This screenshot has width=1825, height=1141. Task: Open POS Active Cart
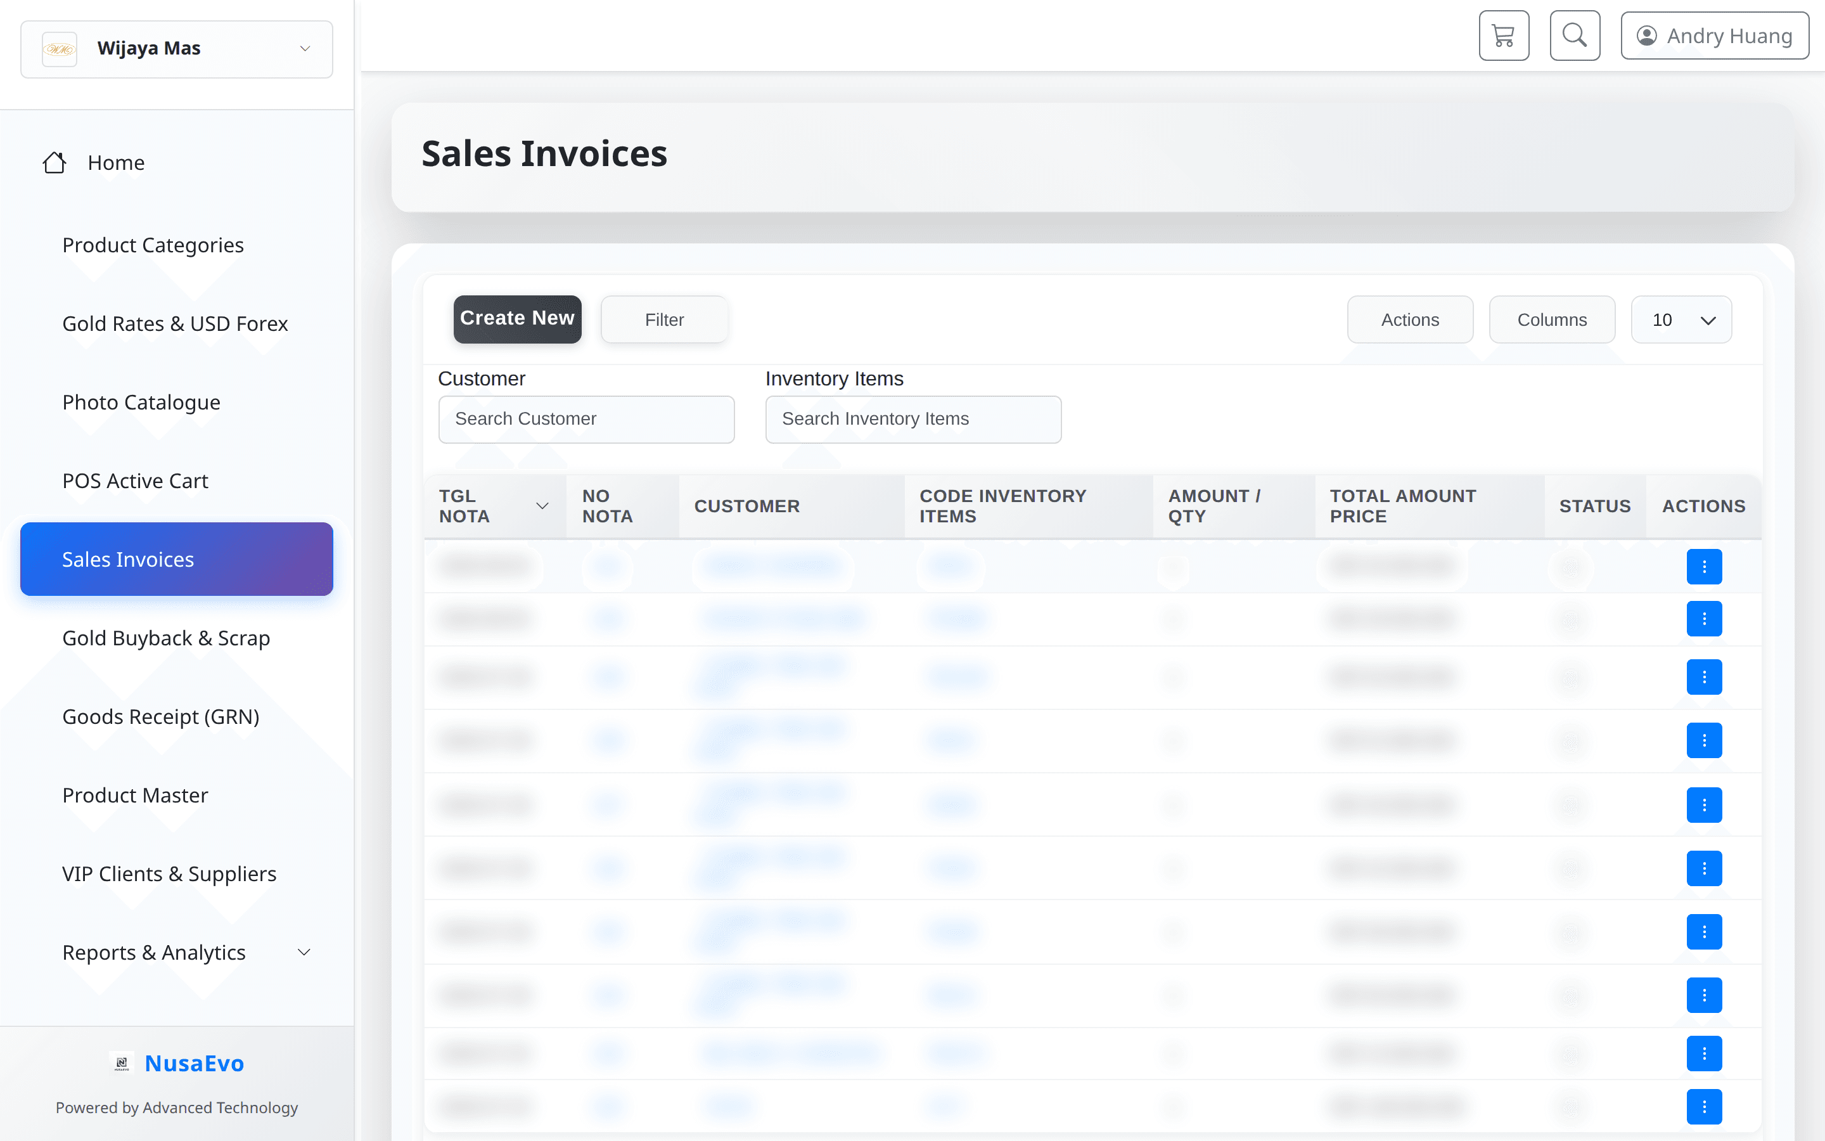click(135, 480)
